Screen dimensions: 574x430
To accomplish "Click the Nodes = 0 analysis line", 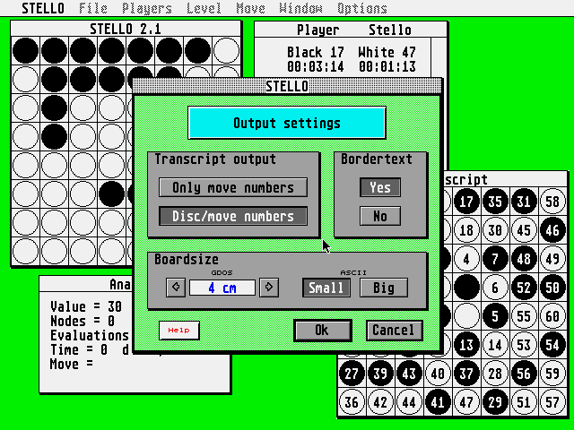I will (83, 321).
